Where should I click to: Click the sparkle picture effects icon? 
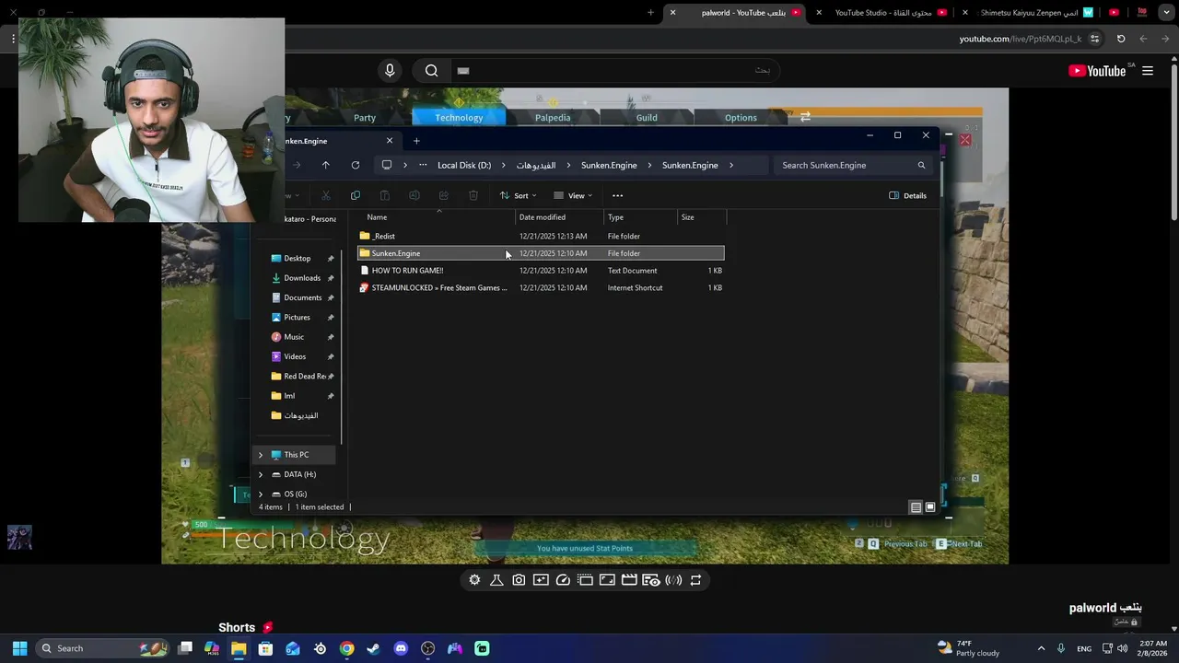[541, 580]
